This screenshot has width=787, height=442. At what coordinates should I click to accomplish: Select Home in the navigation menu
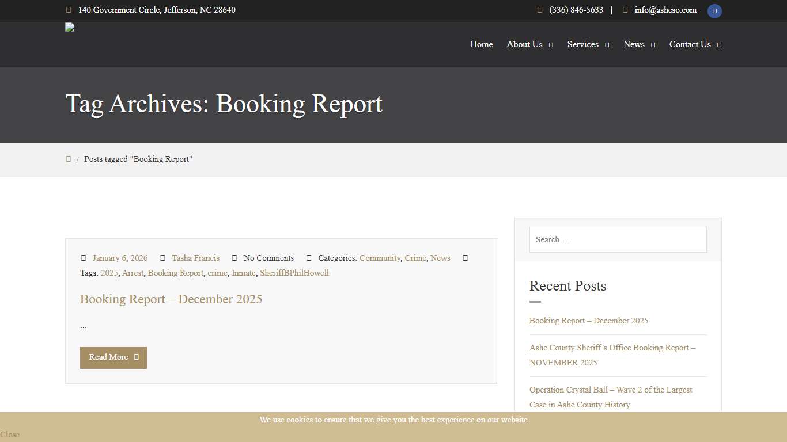click(482, 44)
